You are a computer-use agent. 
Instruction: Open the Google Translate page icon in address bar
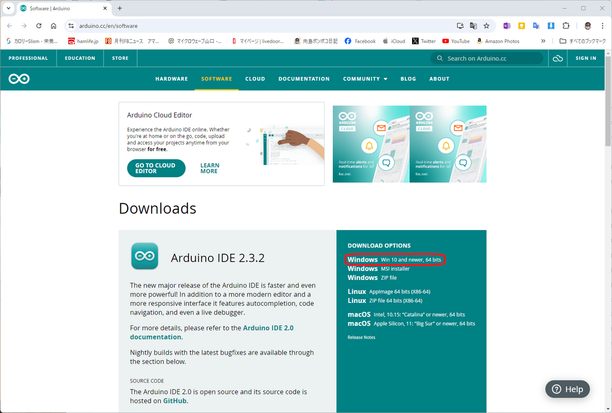pyautogui.click(x=473, y=26)
